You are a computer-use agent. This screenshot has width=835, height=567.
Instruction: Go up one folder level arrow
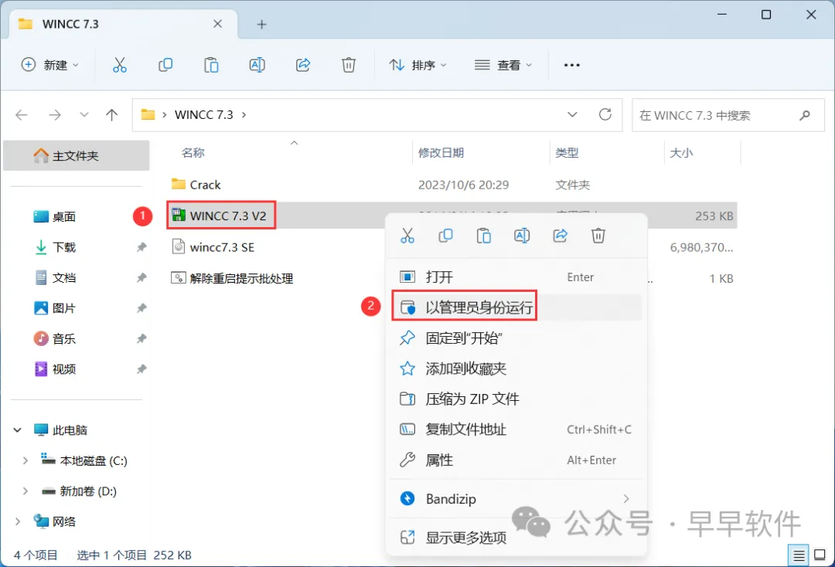pos(112,115)
